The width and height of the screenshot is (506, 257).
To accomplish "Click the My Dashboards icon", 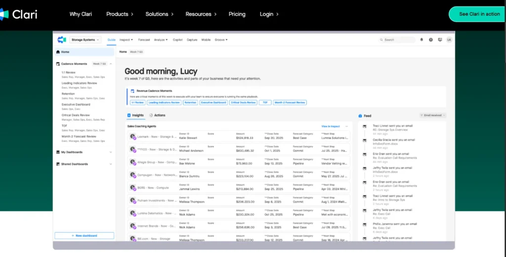I will point(58,152).
